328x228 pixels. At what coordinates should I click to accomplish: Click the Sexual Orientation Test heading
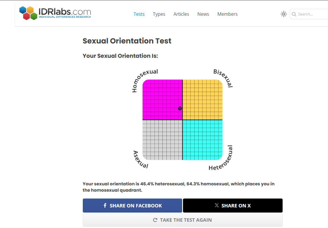click(x=127, y=41)
